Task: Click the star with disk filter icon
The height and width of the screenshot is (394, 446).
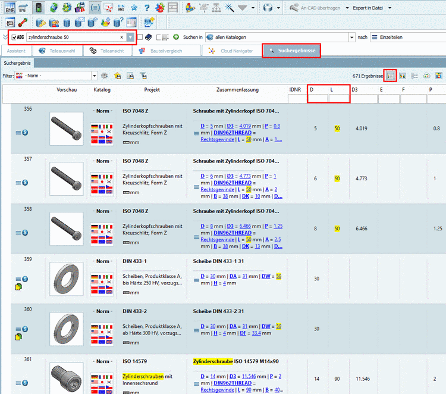Action: pos(117,76)
